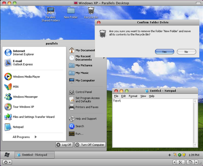This screenshot has width=203, height=166.
Task: Open the power button dropdown in Parallels bar
Action: coord(7,162)
